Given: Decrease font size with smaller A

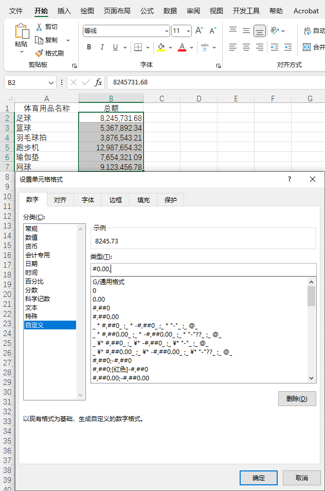Looking at the screenshot, I should coord(213,31).
